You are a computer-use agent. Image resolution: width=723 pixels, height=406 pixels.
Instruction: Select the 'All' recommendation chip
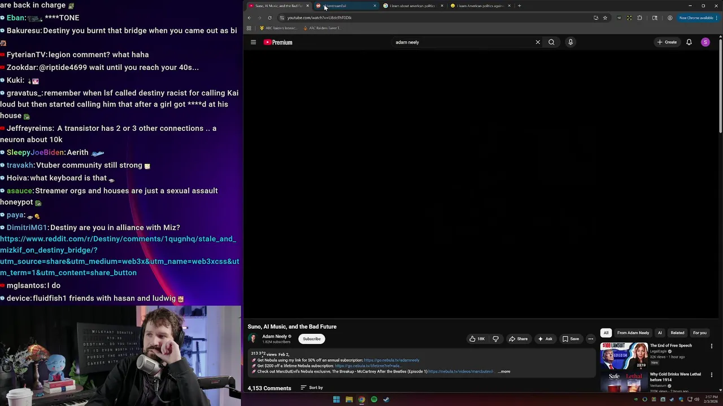tap(606, 333)
